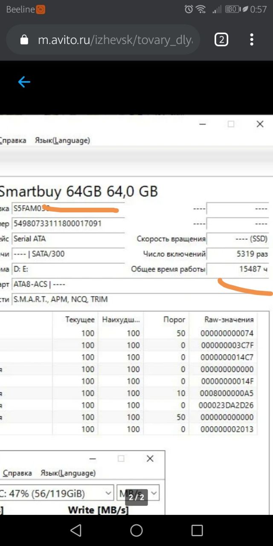Click the Write [MB/s] column label
The height and width of the screenshot is (546, 273).
[98, 510]
